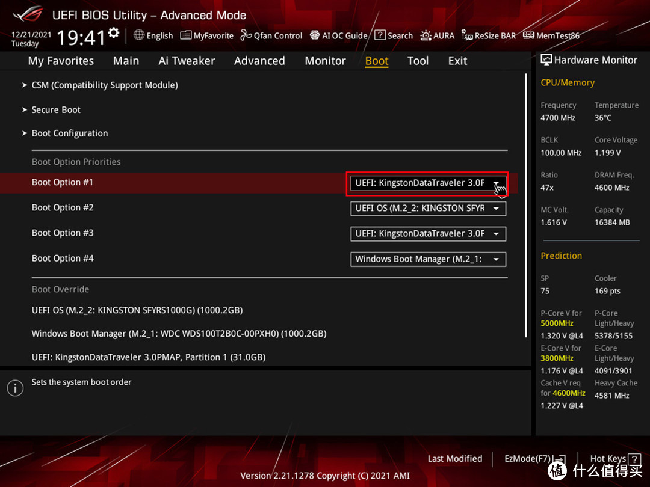Click the 19:41 clock display

pos(81,38)
